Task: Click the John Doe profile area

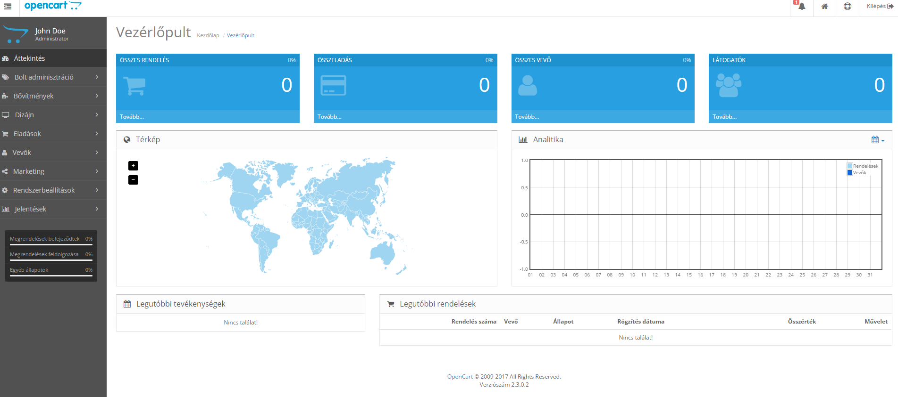Action: [53, 34]
